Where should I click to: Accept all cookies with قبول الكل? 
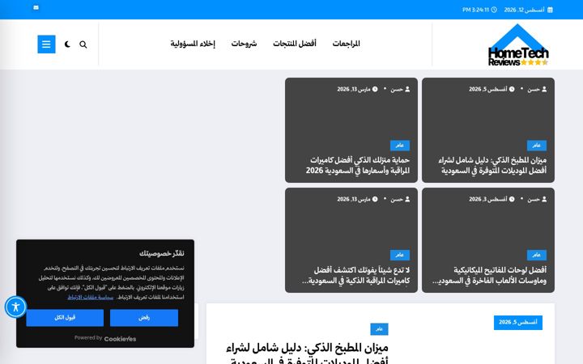pos(65,318)
